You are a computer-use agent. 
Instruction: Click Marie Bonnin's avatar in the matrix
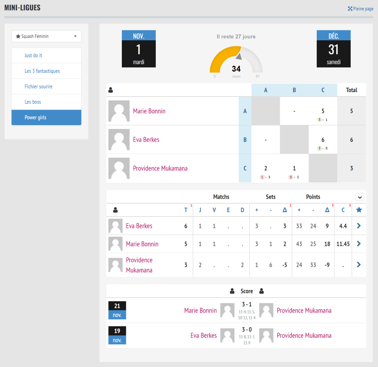(119, 111)
